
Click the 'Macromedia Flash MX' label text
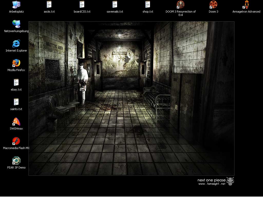pos(16,148)
